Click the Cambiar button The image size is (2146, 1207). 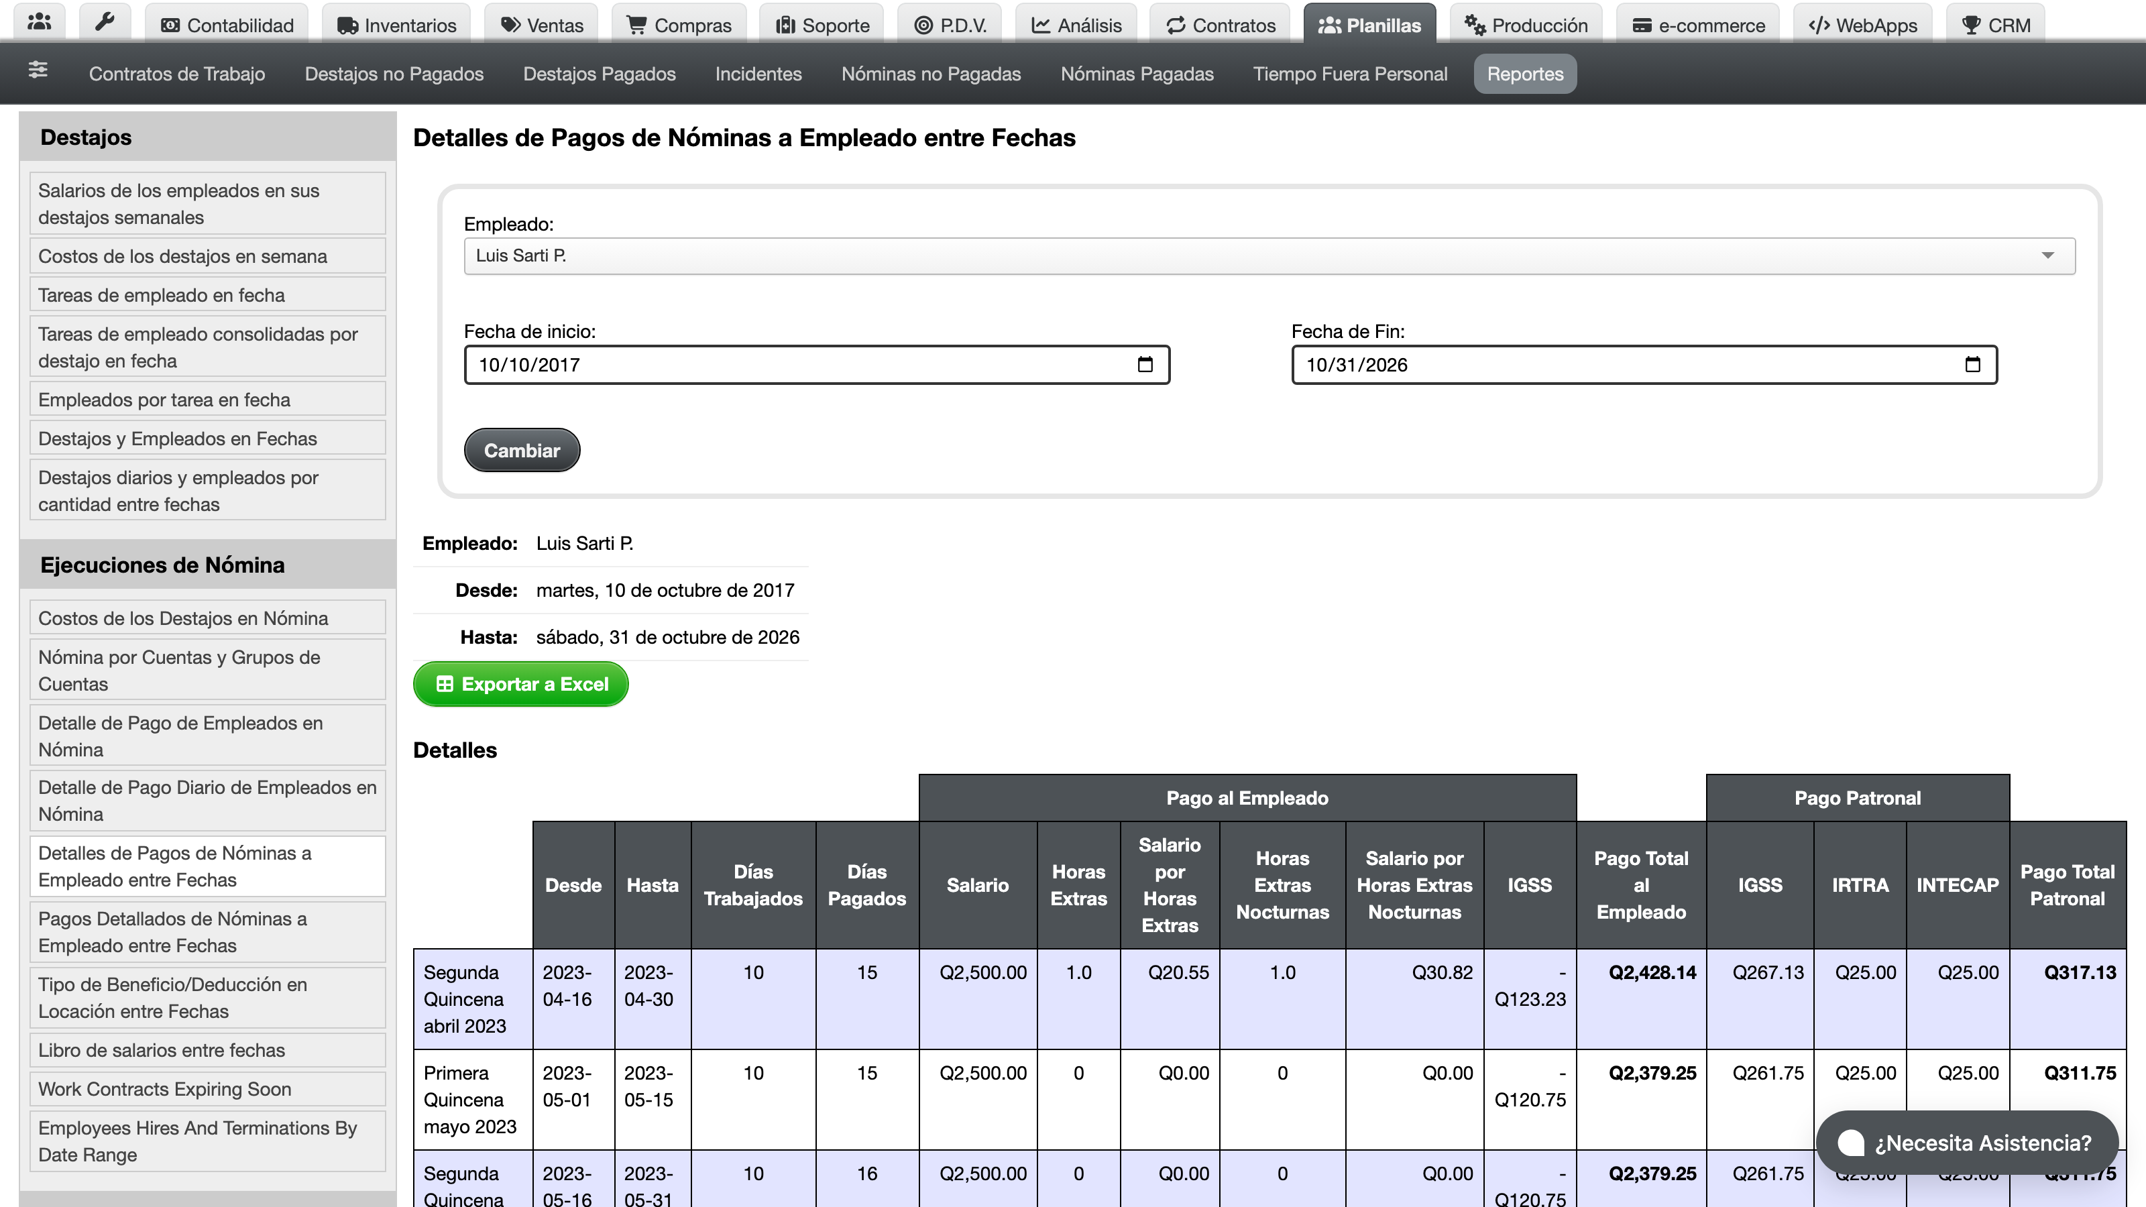[x=522, y=451]
